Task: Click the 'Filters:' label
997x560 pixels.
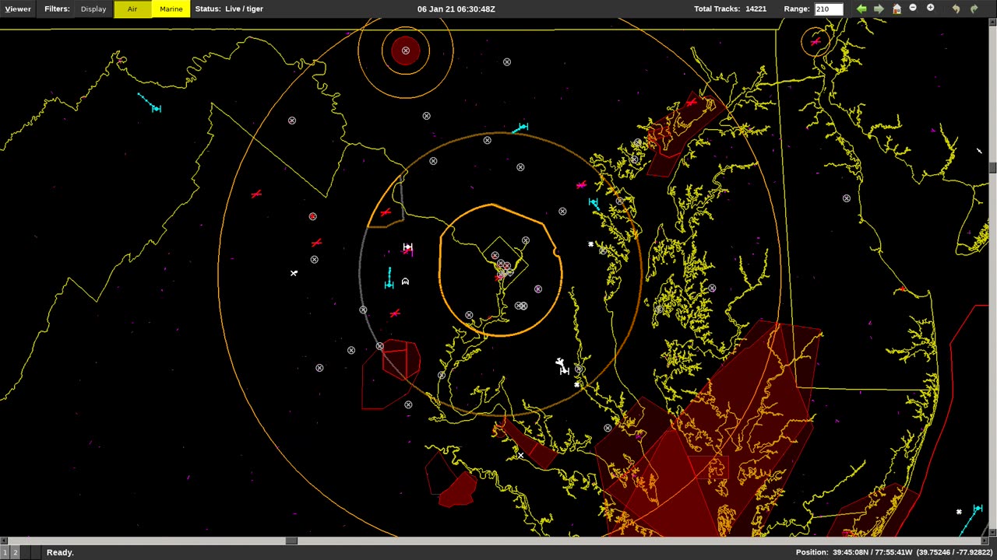Action: (x=57, y=9)
